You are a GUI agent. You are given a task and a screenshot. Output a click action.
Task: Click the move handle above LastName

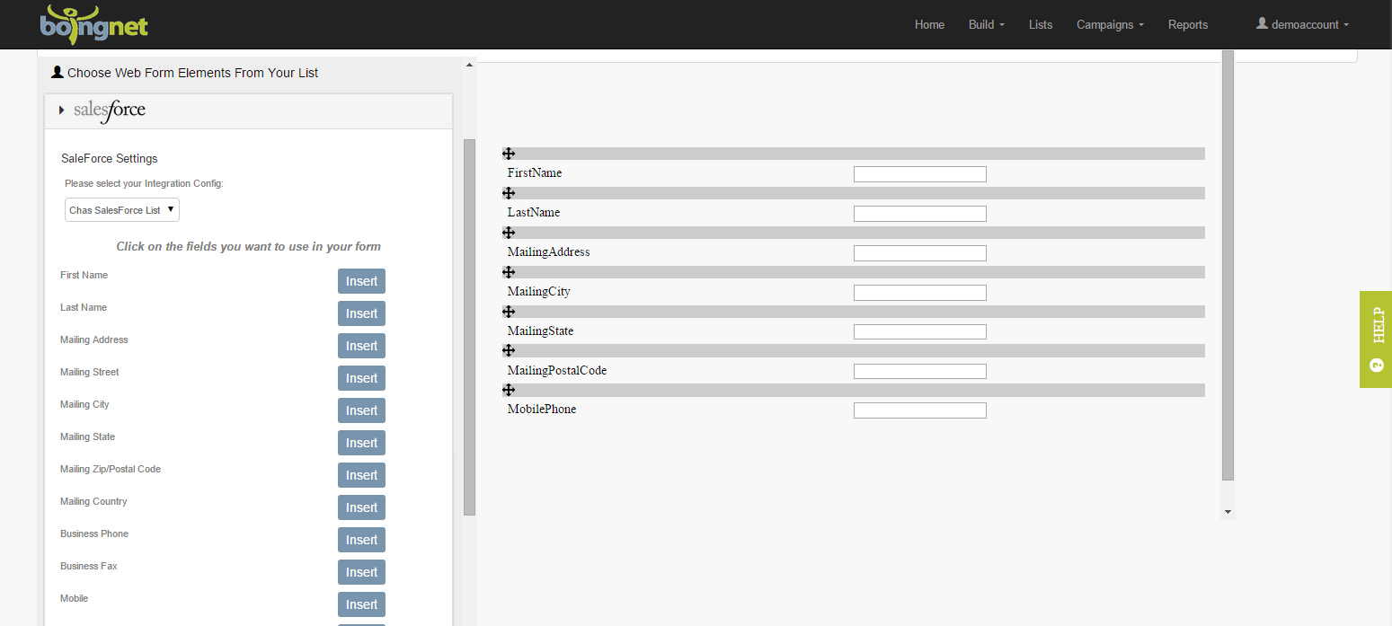[509, 193]
